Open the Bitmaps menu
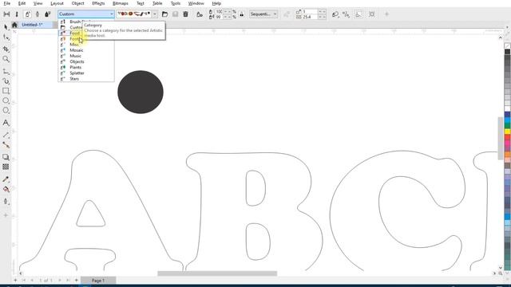511x287 pixels. (121, 3)
